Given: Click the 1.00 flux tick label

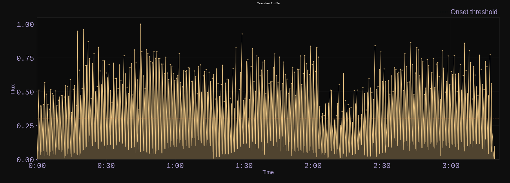Looking at the screenshot, I should [x=25, y=25].
